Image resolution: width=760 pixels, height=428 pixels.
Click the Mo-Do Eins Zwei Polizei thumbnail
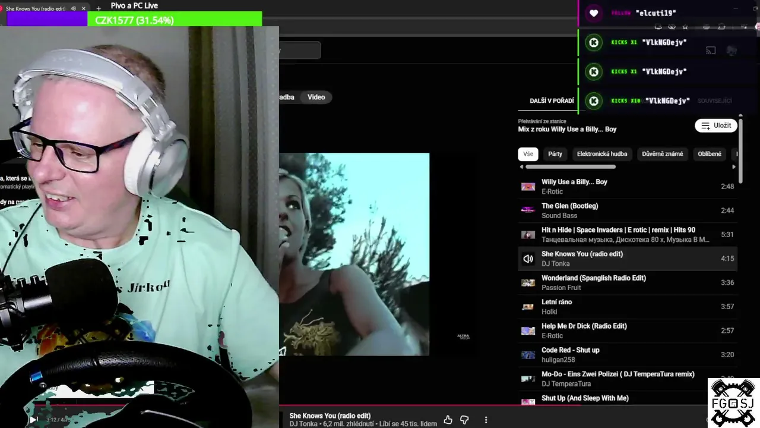528,379
